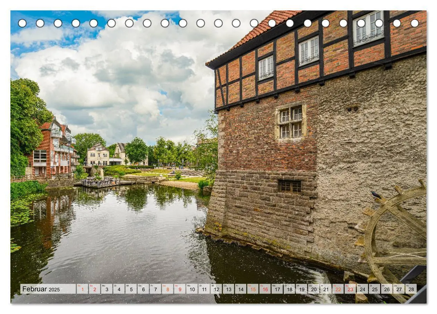Pick day 24 (Mo) cell
This screenshot has height=314, width=437.
click(x=362, y=289)
